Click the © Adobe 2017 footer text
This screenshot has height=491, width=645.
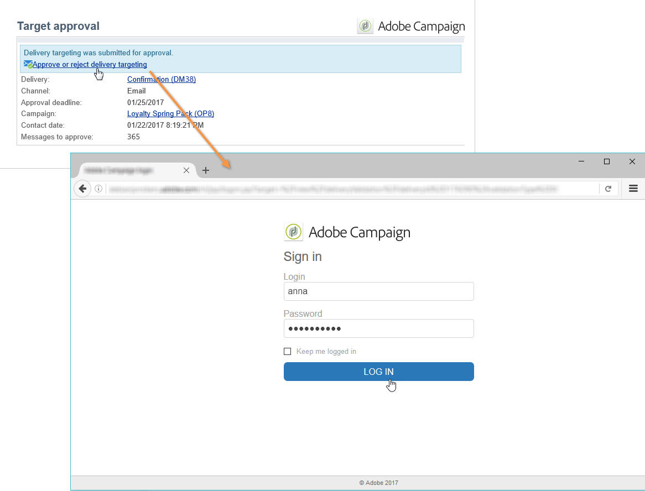click(x=378, y=483)
